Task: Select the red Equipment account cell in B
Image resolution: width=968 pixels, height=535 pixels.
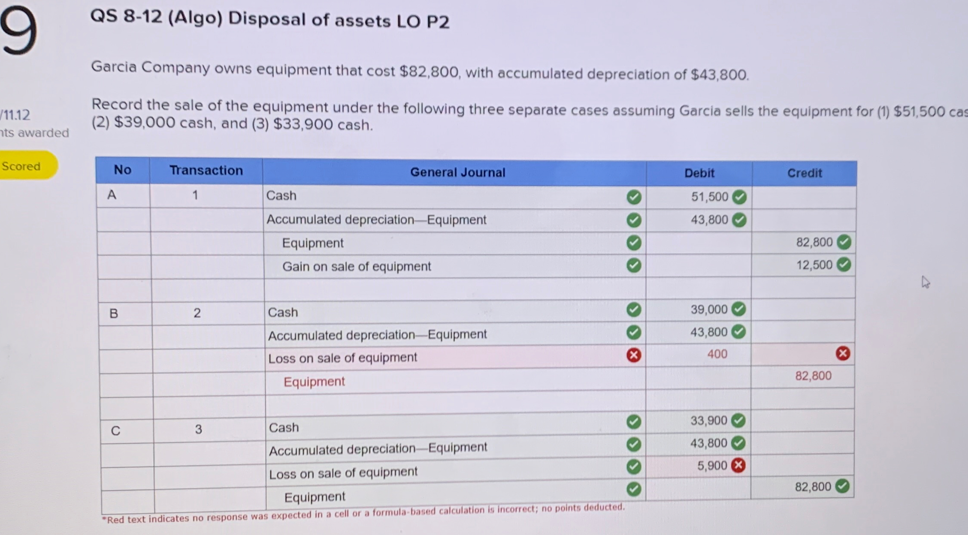Action: pos(314,382)
